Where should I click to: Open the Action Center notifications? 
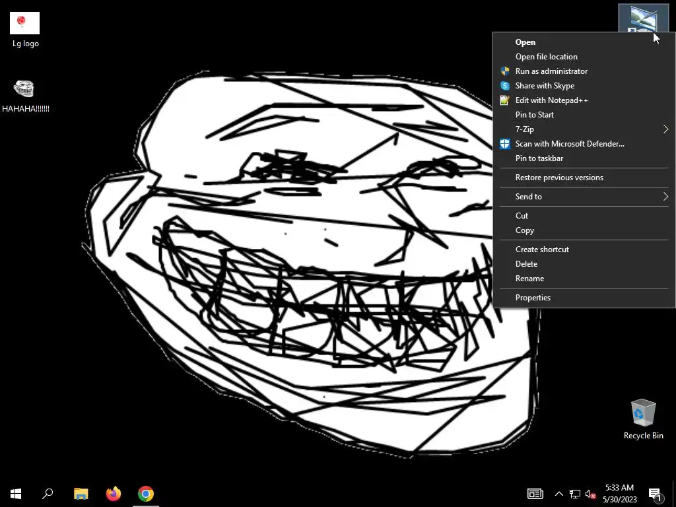tap(656, 494)
